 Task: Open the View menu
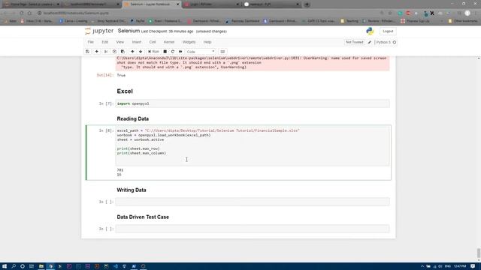(120, 42)
